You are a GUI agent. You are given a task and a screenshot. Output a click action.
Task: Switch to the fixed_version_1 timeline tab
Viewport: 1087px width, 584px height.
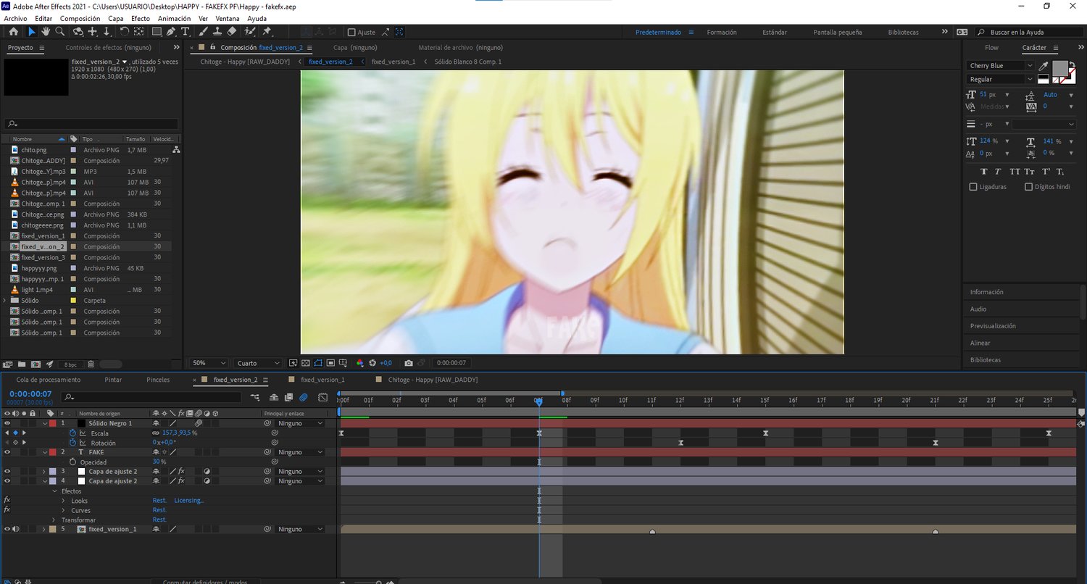click(322, 380)
